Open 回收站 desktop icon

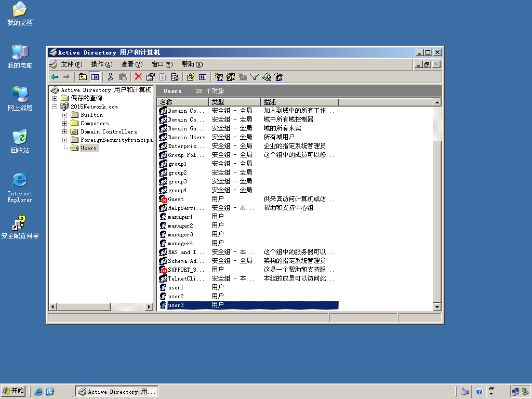20,141
